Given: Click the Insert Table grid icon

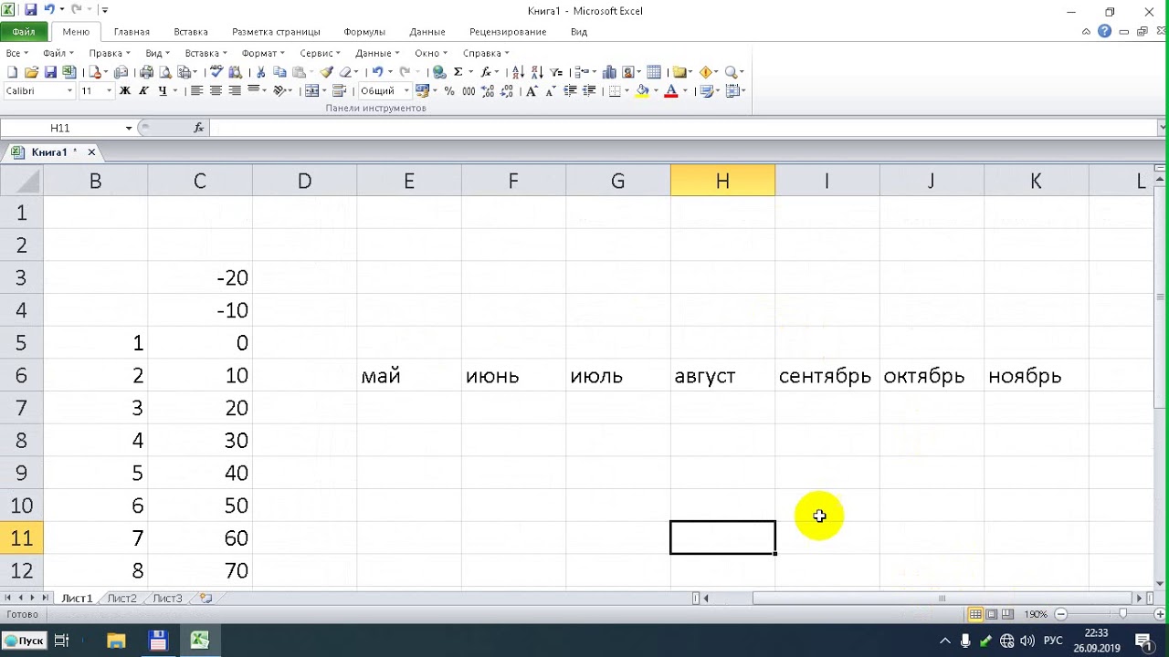Looking at the screenshot, I should (654, 72).
